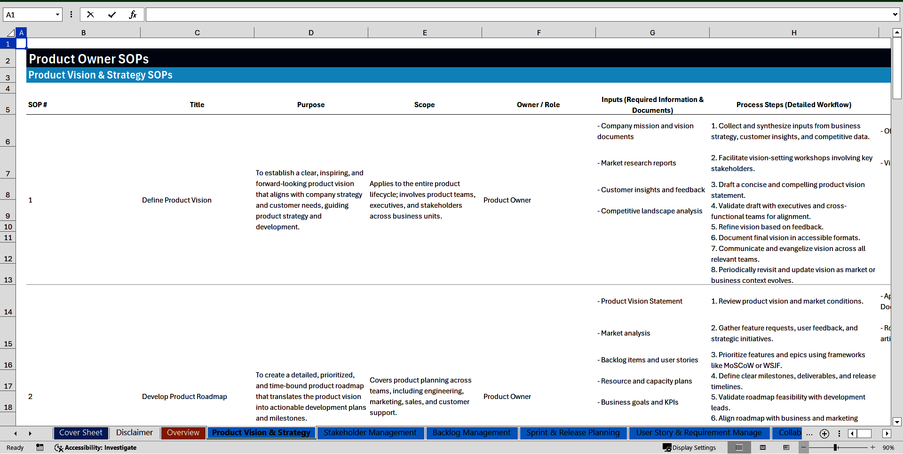Switch to the Overview sheet tab
This screenshot has height=454, width=903.
[182, 433]
